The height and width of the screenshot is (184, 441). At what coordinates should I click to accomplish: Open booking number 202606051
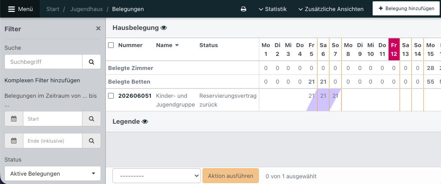click(x=135, y=96)
